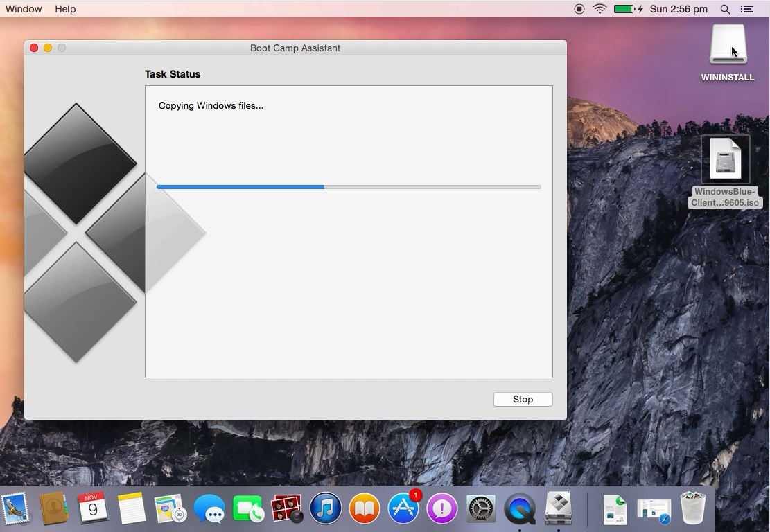
Task: Open Photo Booth from the dock
Action: tap(287, 508)
